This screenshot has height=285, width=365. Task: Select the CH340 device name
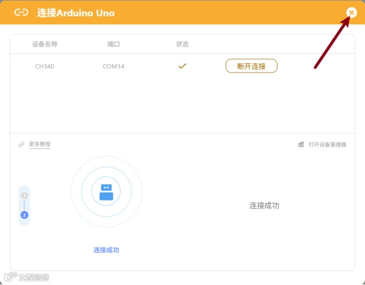click(x=45, y=66)
